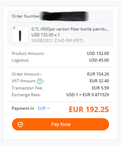Click the Product Amount USD 132.00 value

pyautogui.click(x=98, y=53)
